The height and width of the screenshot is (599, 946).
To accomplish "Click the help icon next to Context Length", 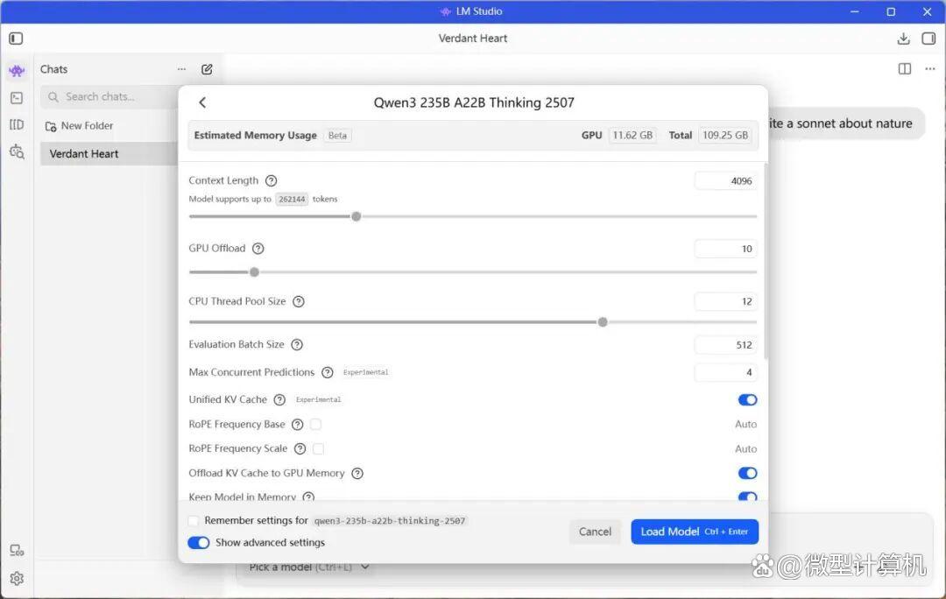I will pos(272,180).
